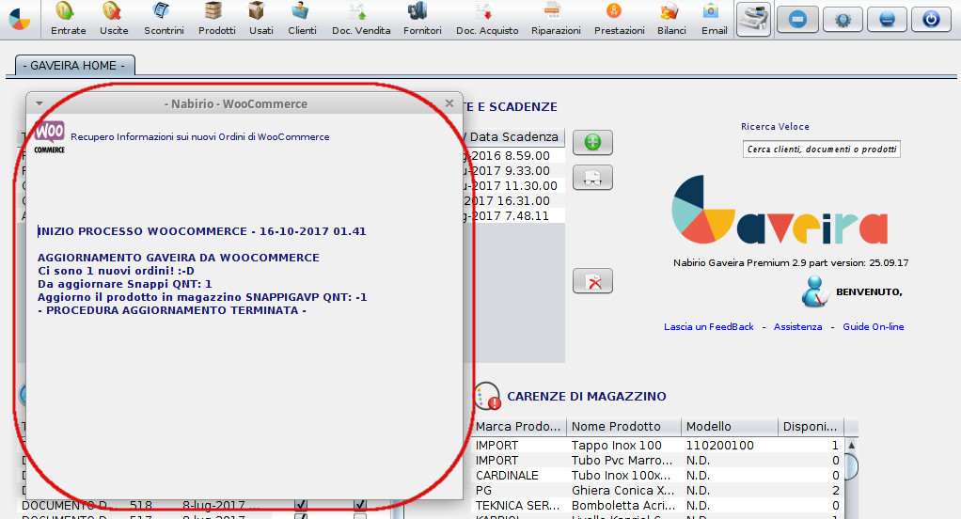Open the Uscite toolbar icon
Image resolution: width=961 pixels, height=519 pixels.
click(114, 19)
